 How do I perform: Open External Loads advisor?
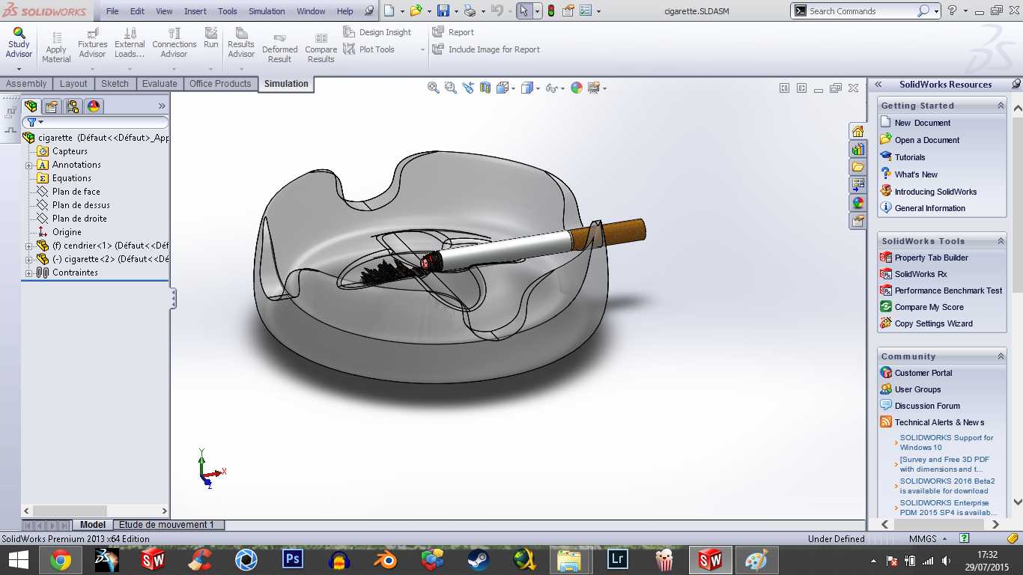(130, 43)
